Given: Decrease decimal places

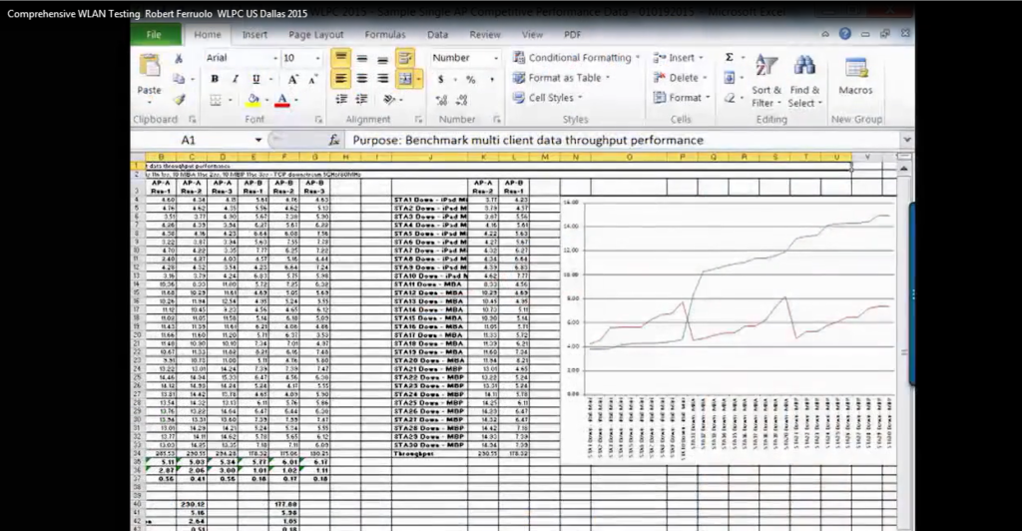Looking at the screenshot, I should pyautogui.click(x=462, y=100).
